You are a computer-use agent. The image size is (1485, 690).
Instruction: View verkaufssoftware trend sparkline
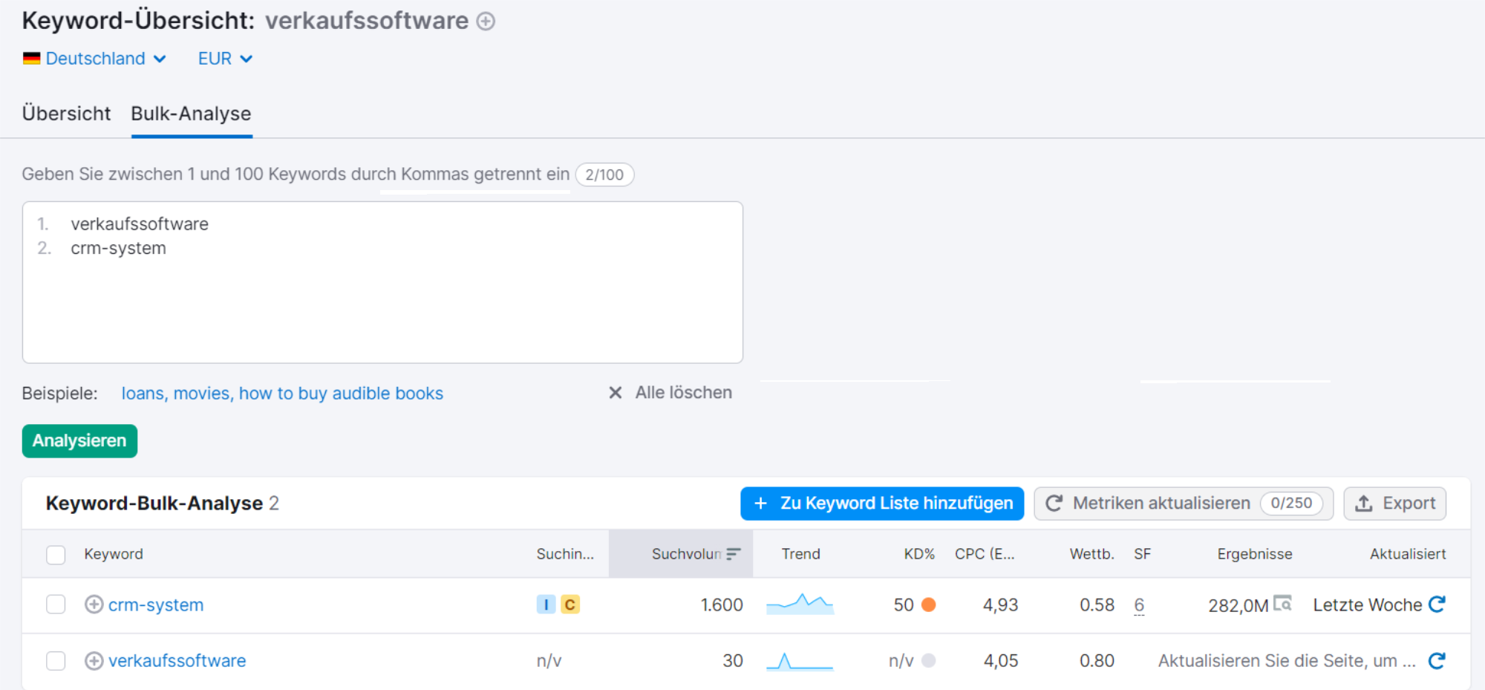(800, 661)
